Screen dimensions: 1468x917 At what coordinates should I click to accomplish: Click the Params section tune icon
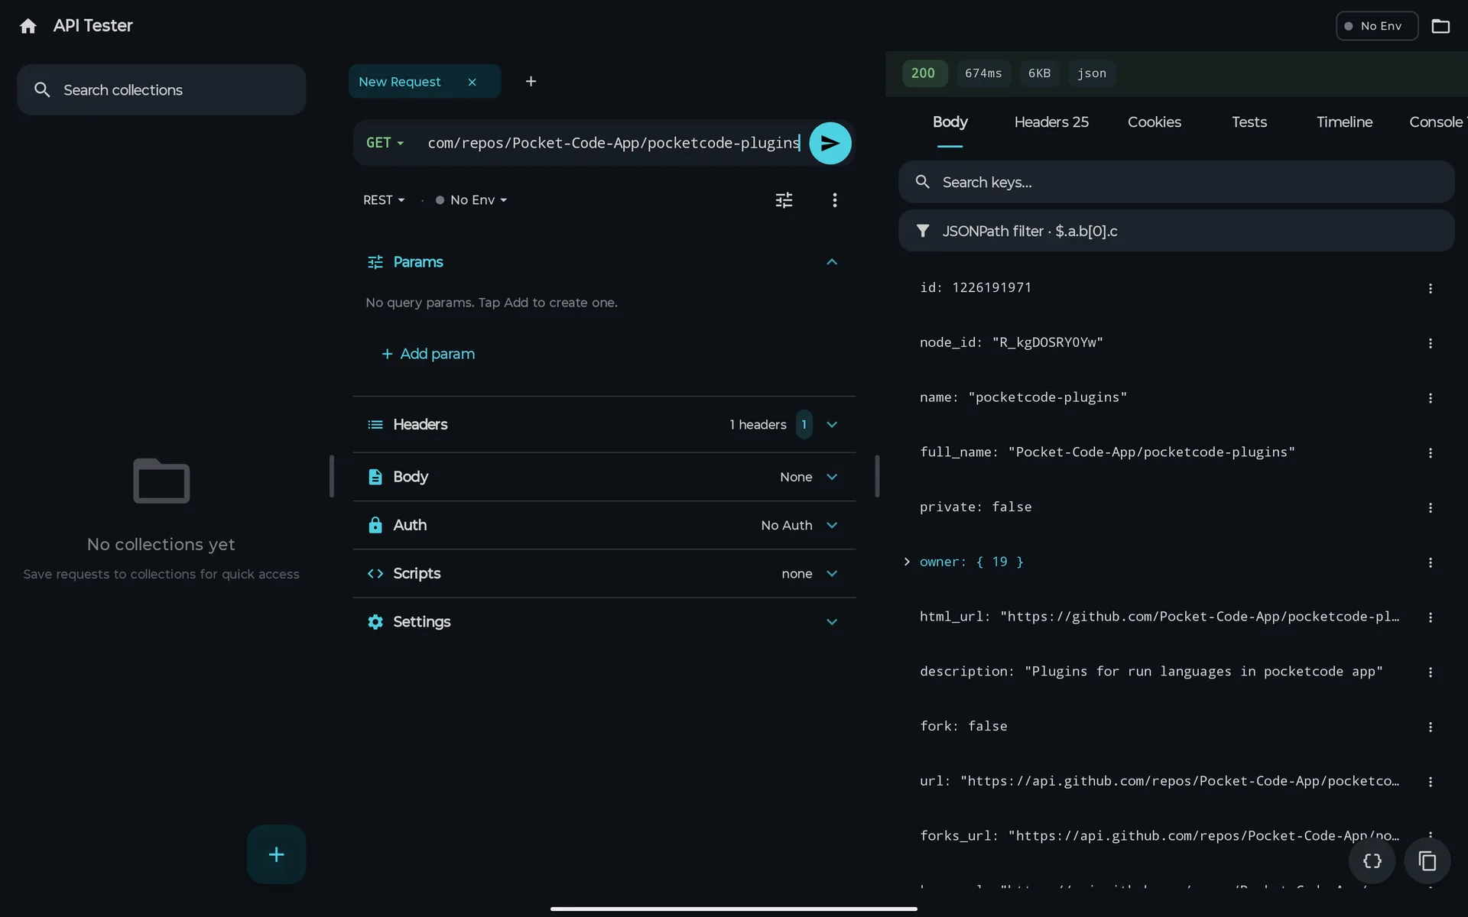(375, 262)
